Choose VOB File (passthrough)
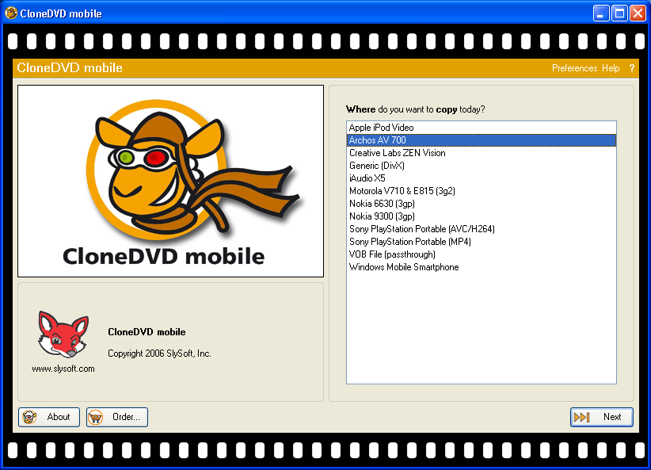 (482, 254)
